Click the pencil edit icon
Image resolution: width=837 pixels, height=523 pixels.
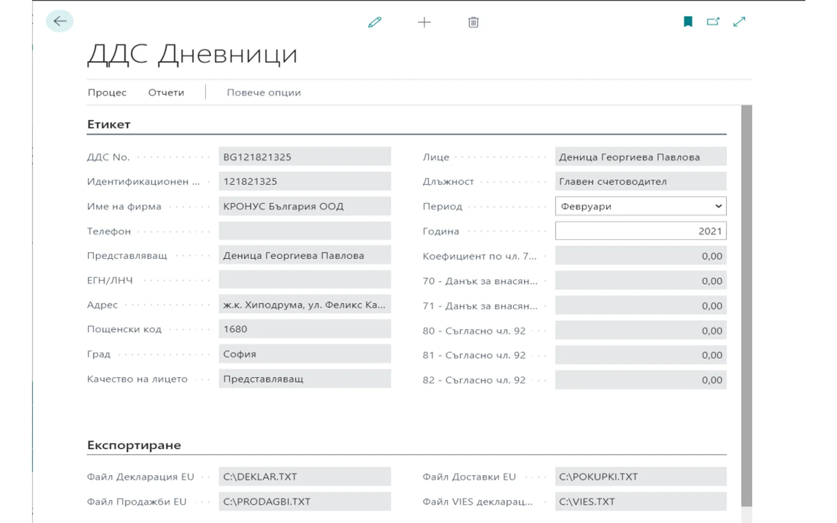(x=375, y=22)
